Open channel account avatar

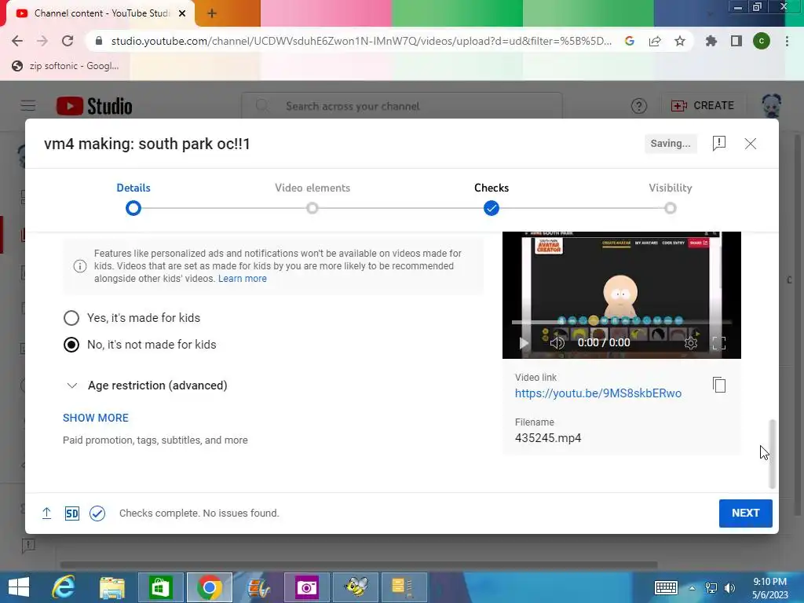[x=771, y=106]
